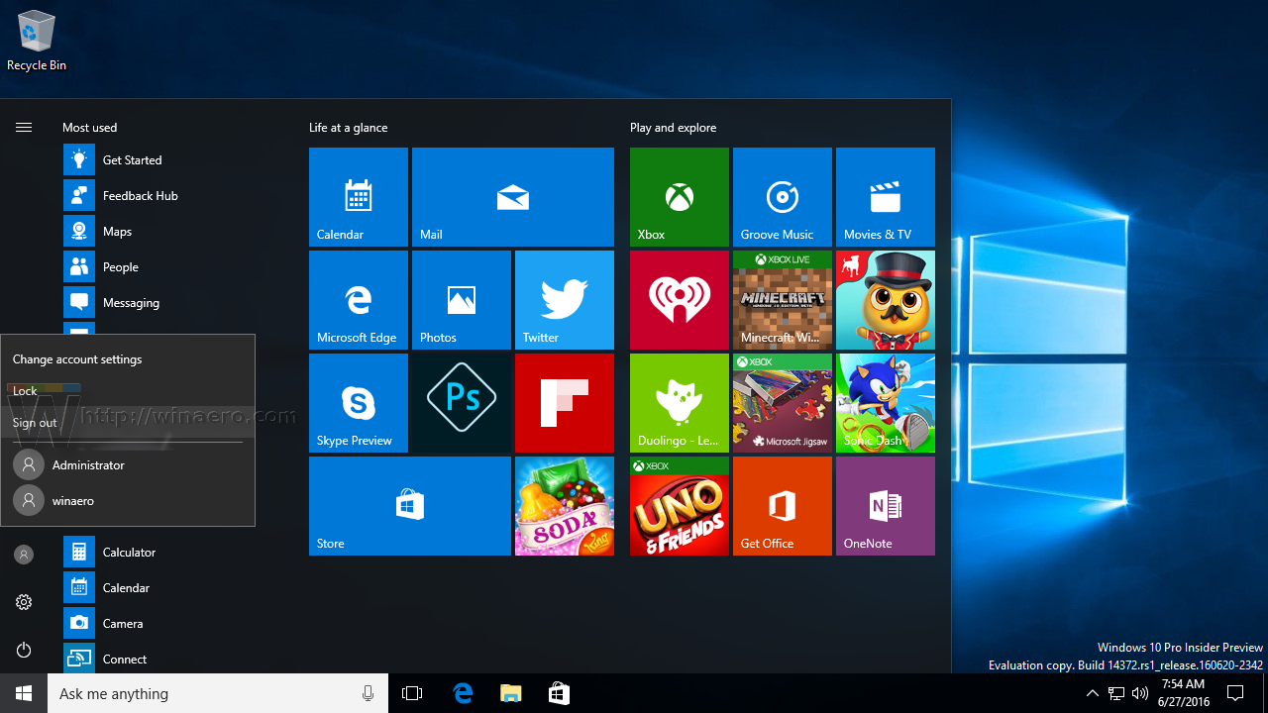The width and height of the screenshot is (1268, 713).
Task: Launch Photoshop Express tile
Action: click(x=462, y=403)
